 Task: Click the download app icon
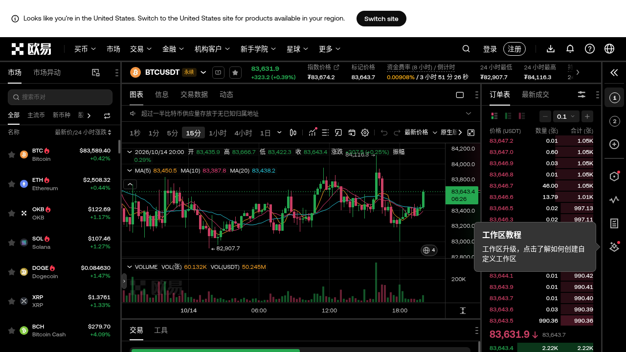click(x=551, y=49)
